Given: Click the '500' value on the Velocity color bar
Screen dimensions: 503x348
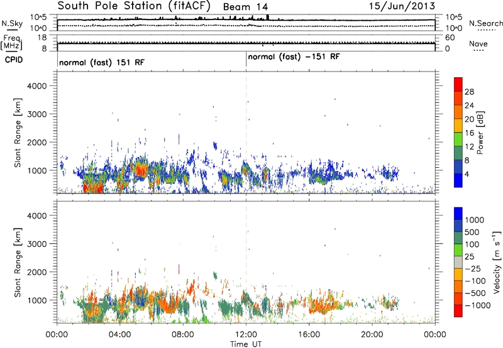Looking at the screenshot, I should point(473,232).
